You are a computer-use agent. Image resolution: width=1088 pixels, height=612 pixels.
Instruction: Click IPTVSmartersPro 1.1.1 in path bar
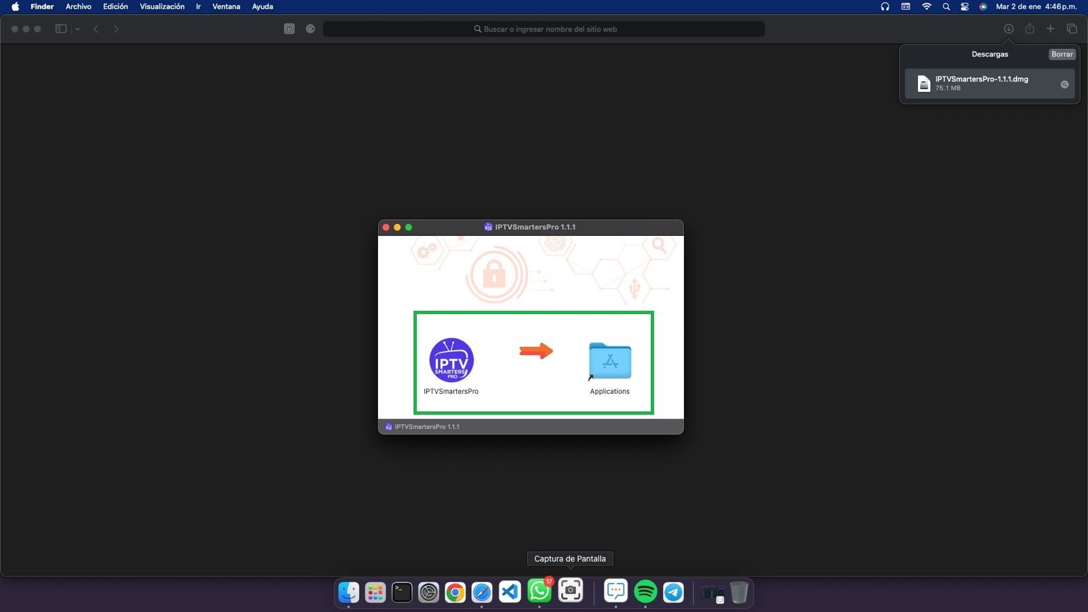[422, 427]
